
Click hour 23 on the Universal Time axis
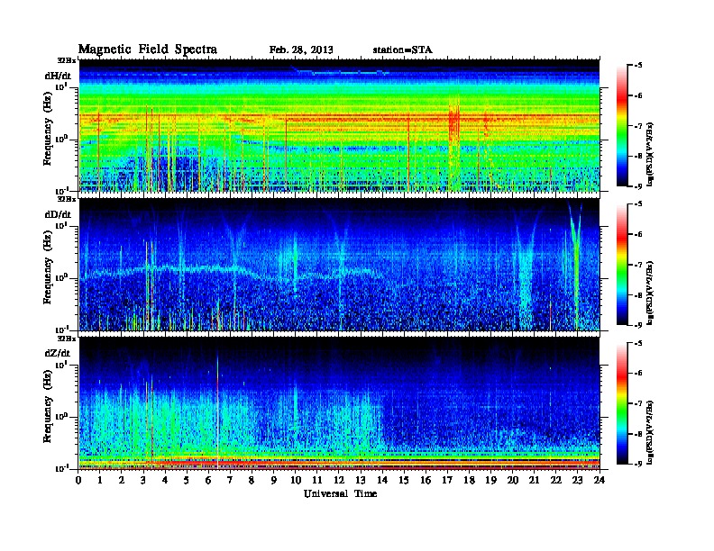point(577,481)
